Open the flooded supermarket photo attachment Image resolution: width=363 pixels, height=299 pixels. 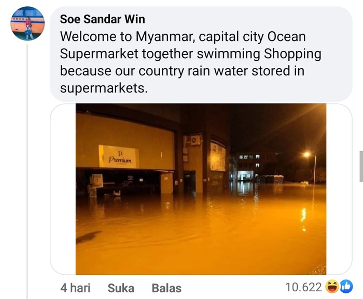(201, 189)
